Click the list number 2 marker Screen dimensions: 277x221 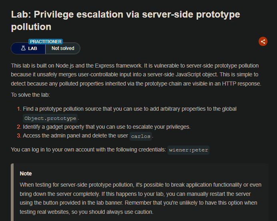[x=18, y=127]
